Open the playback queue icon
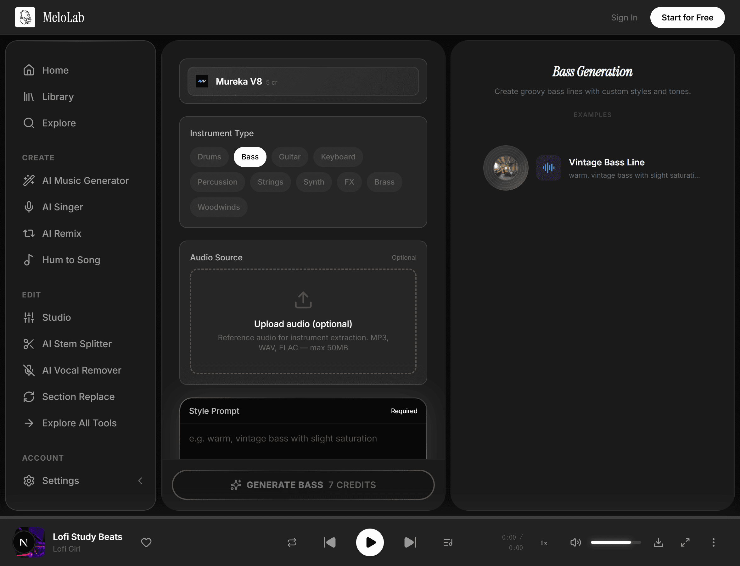 pos(448,542)
